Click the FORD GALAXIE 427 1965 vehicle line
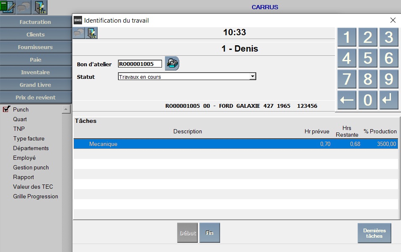401x252 pixels. (241, 106)
